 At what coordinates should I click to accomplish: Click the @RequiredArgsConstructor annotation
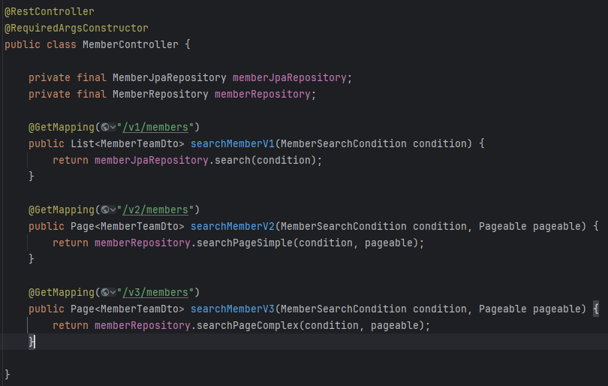(77, 28)
